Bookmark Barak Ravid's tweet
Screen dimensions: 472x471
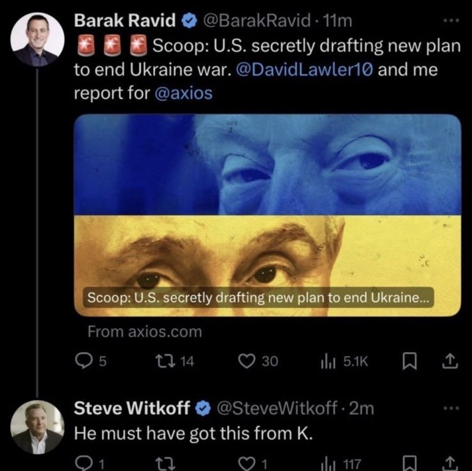[410, 361]
